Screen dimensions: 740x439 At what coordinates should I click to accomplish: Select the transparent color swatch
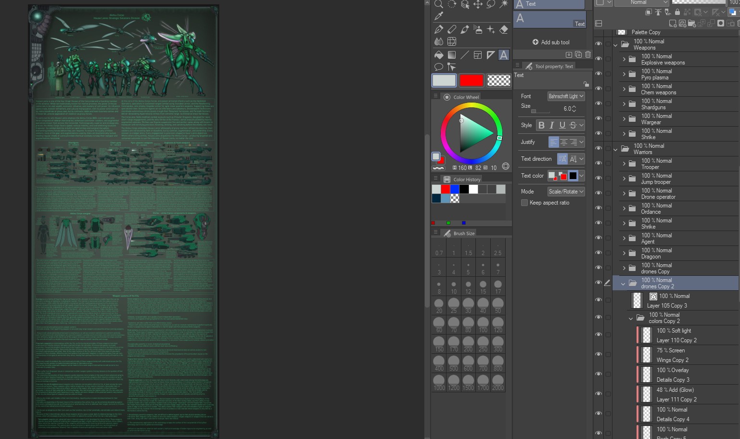pos(499,80)
